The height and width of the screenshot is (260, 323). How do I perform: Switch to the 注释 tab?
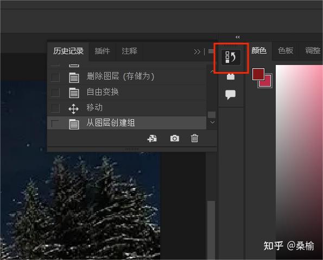[129, 51]
